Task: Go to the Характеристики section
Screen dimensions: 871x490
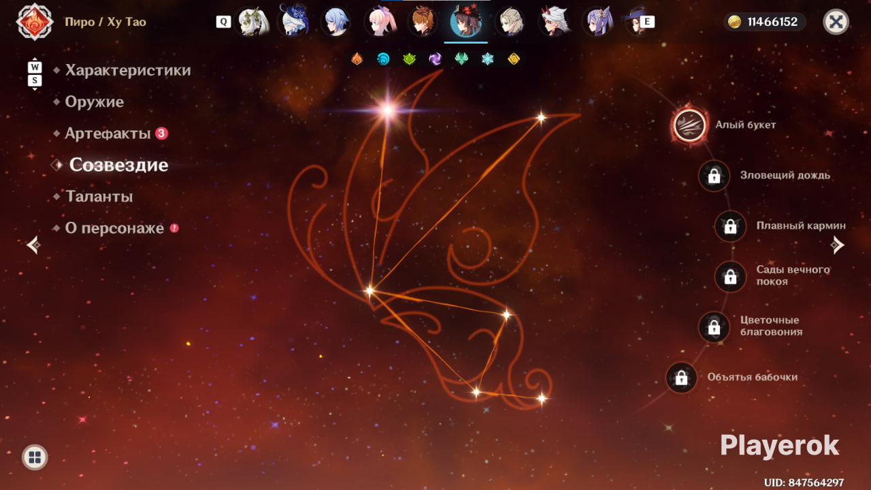Action: [128, 70]
